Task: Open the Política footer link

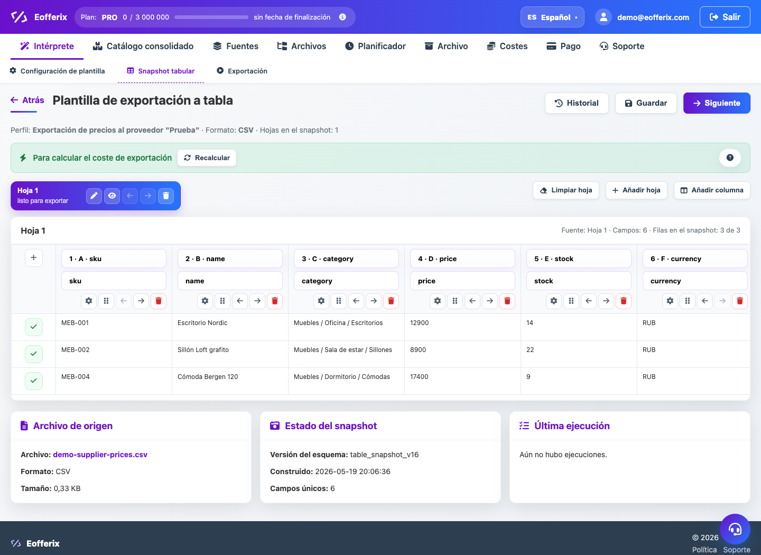Action: pos(704,550)
